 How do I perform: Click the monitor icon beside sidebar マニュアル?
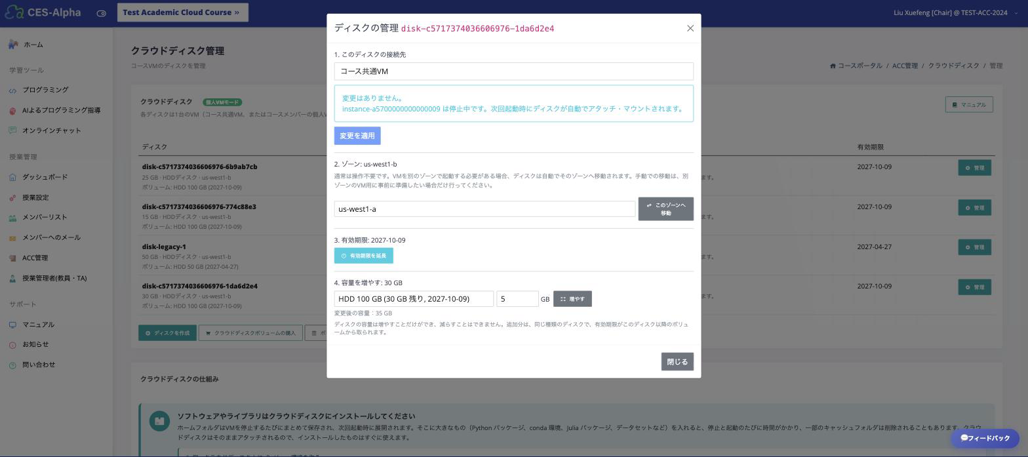12,325
